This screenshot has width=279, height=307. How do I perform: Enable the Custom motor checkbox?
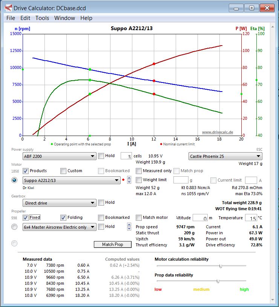click(x=63, y=171)
